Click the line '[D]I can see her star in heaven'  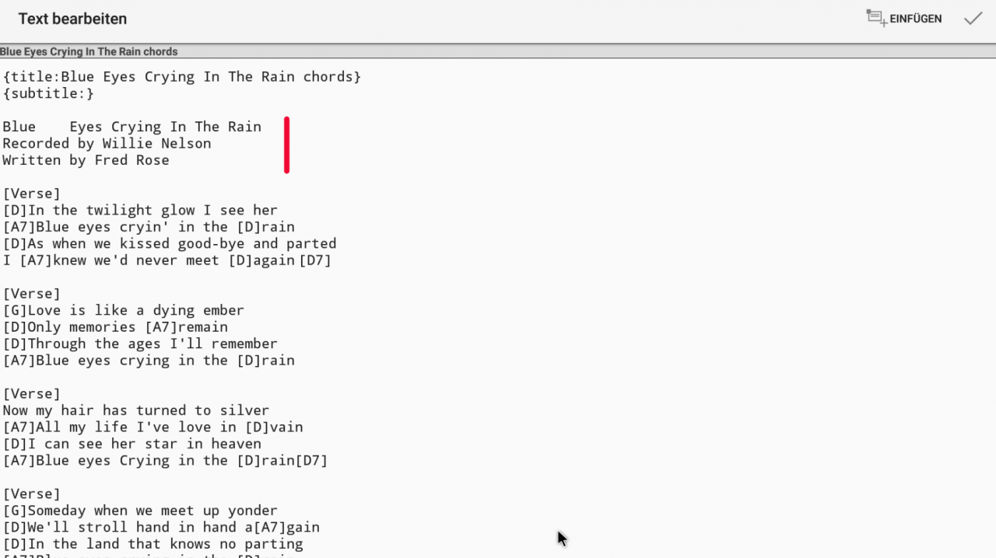coord(132,444)
